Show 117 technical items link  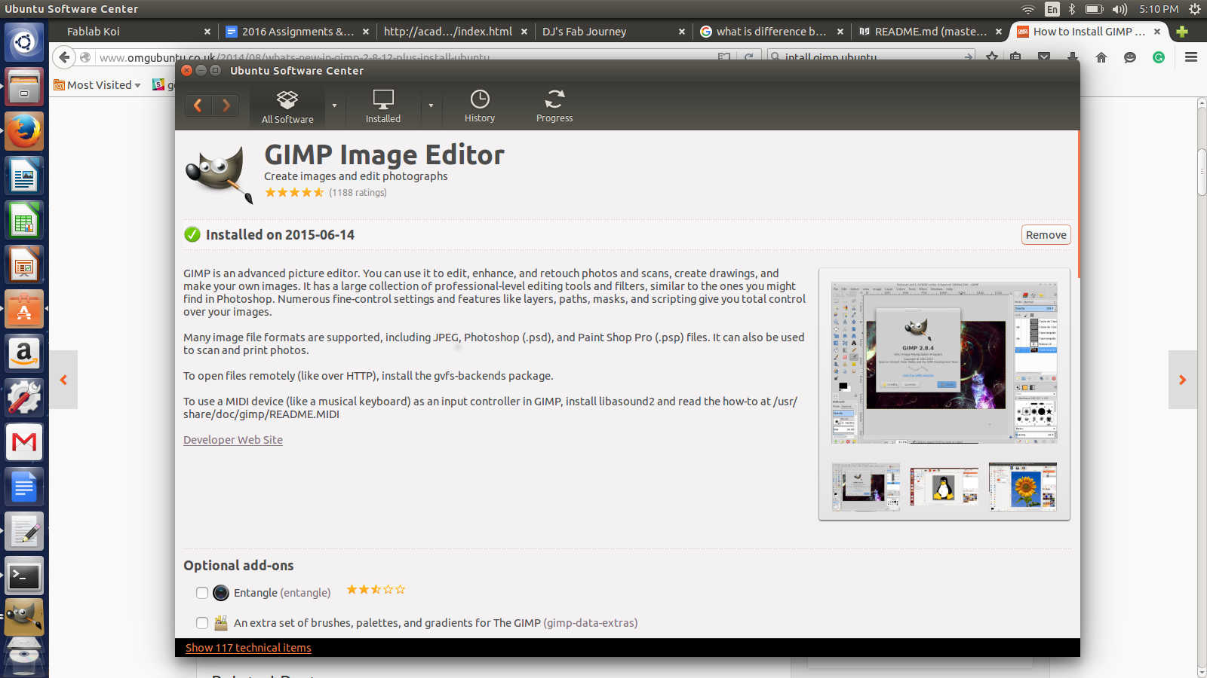coord(248,648)
